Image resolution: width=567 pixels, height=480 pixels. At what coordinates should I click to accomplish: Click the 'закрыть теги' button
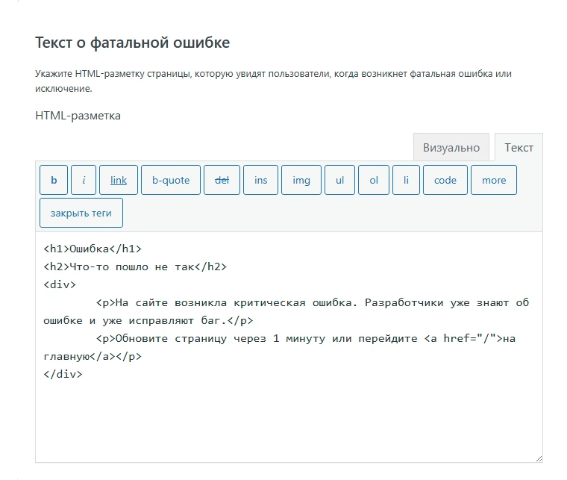[x=81, y=213]
